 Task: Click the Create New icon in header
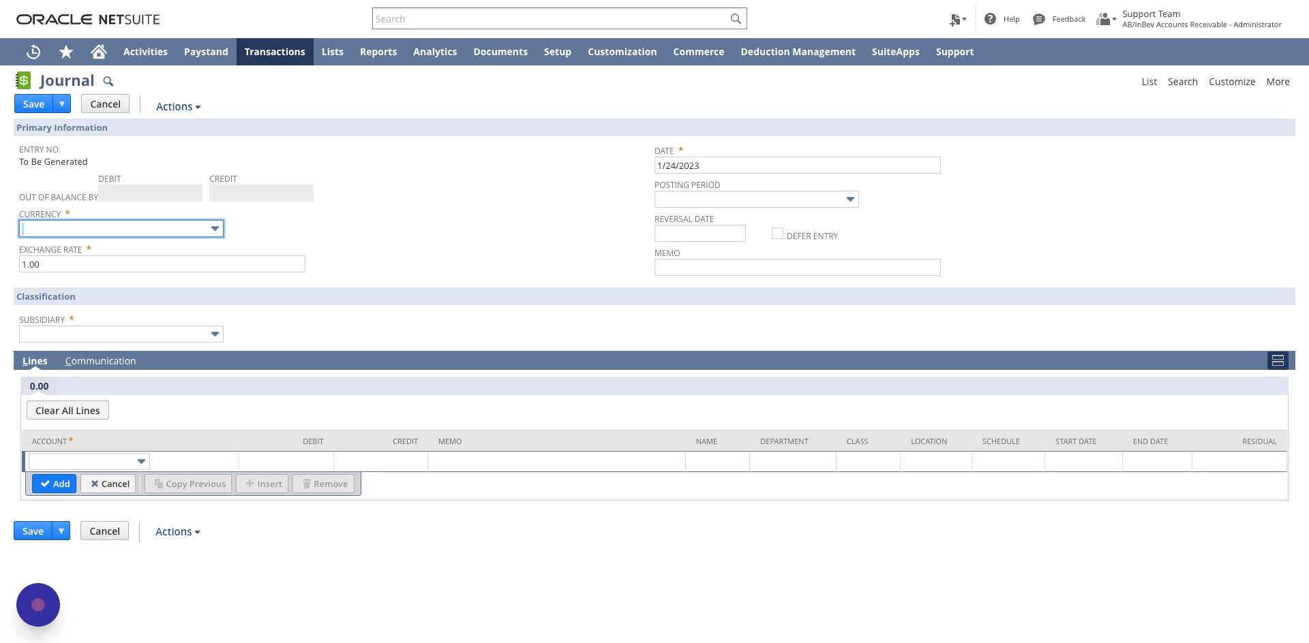point(957,19)
